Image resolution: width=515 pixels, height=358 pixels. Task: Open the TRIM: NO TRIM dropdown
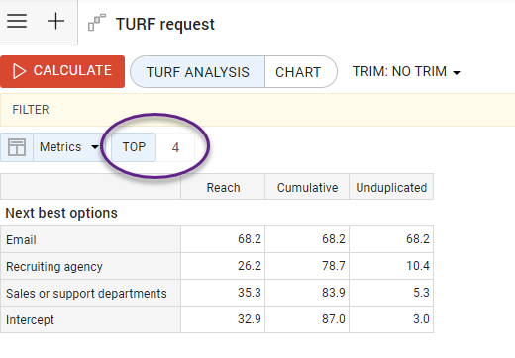pos(406,71)
